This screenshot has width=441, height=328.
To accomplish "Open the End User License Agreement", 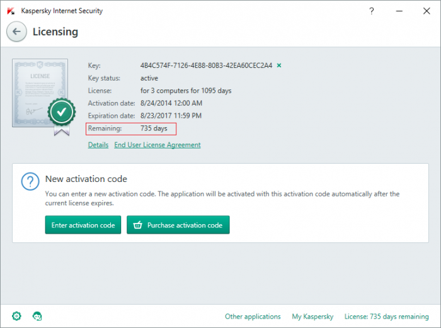I will pos(157,145).
